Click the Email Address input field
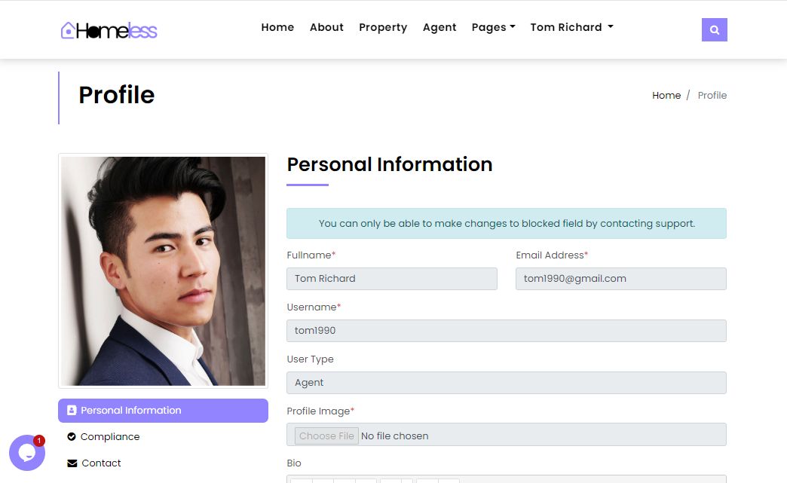The image size is (787, 483). 620,279
